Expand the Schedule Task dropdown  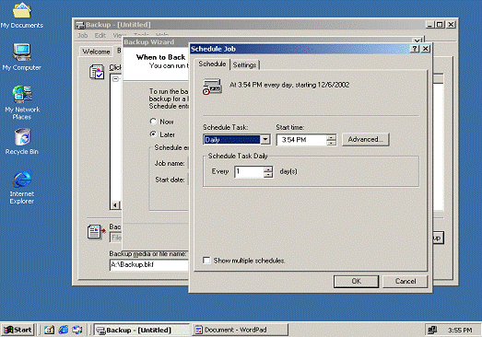pos(265,139)
